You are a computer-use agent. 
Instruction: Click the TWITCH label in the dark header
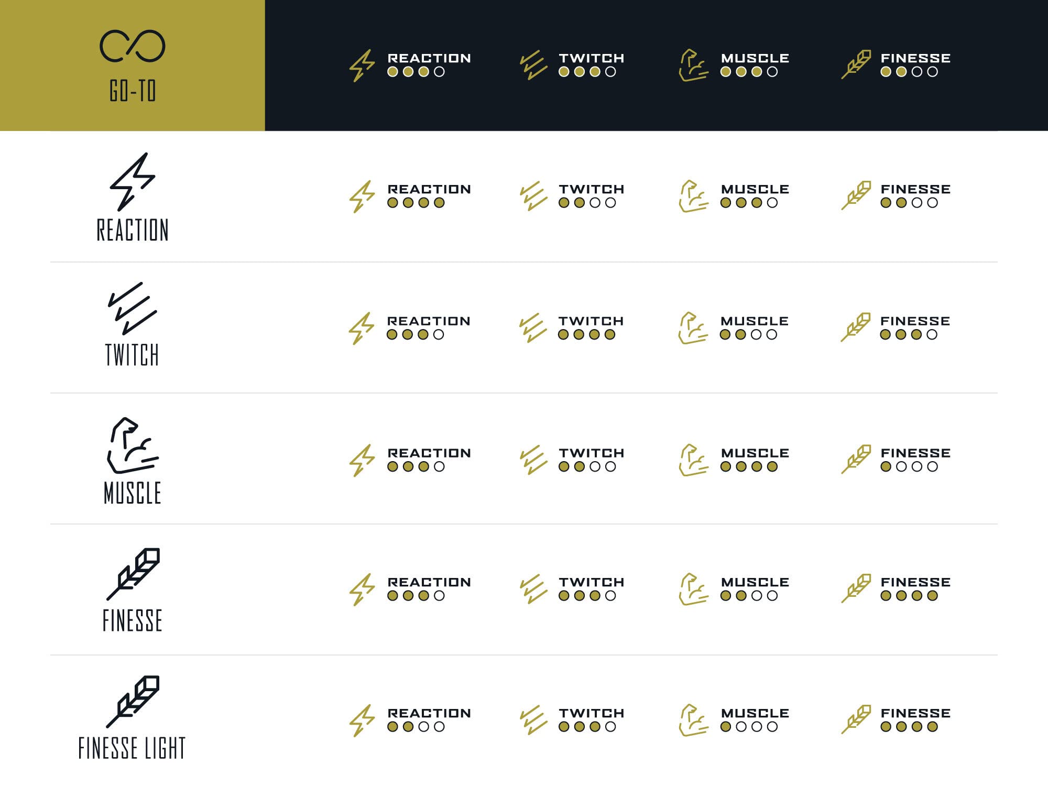click(591, 58)
